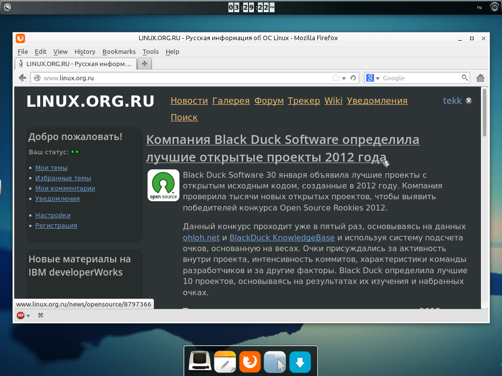Click the Adblock Plus icon in add-on bar
The width and height of the screenshot is (502, 376).
click(21, 315)
